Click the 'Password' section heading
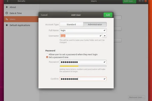Screen dimensions: 152x101 coord(50,51)
